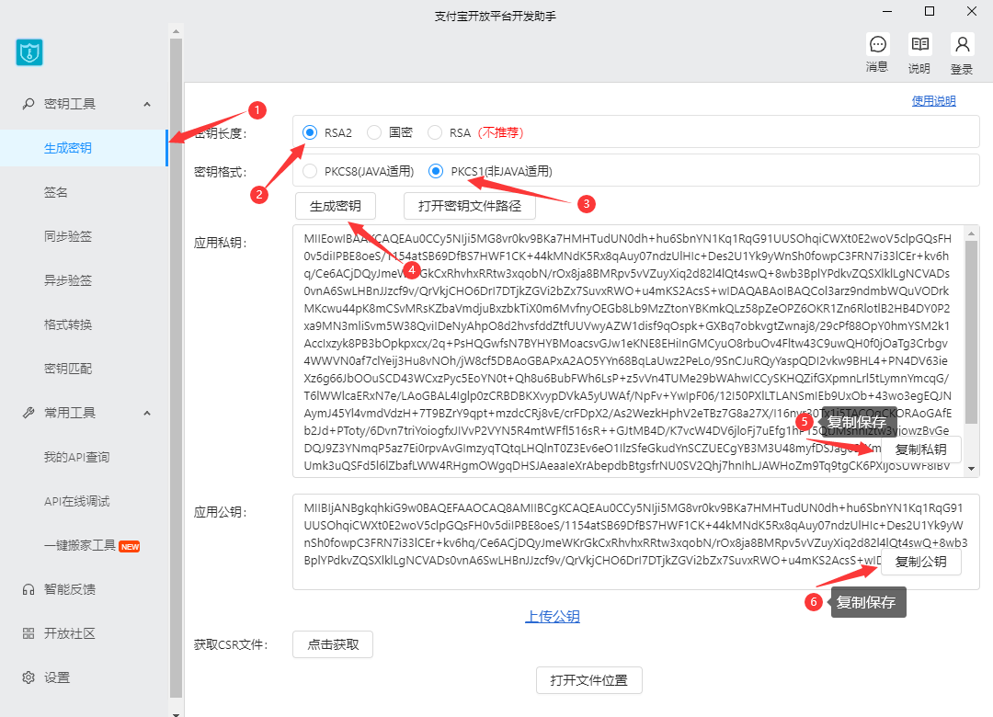This screenshot has width=993, height=717.
Task: Open 设置 gear icon entry
Action: pyautogui.click(x=29, y=677)
